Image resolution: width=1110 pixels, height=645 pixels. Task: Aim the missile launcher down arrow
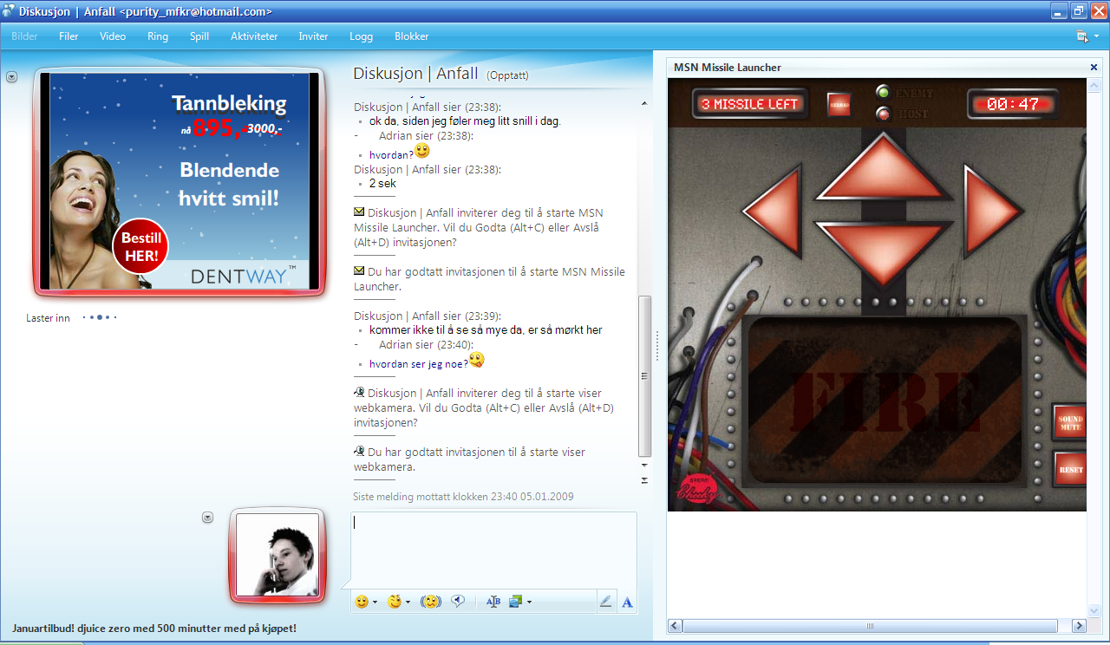point(883,253)
